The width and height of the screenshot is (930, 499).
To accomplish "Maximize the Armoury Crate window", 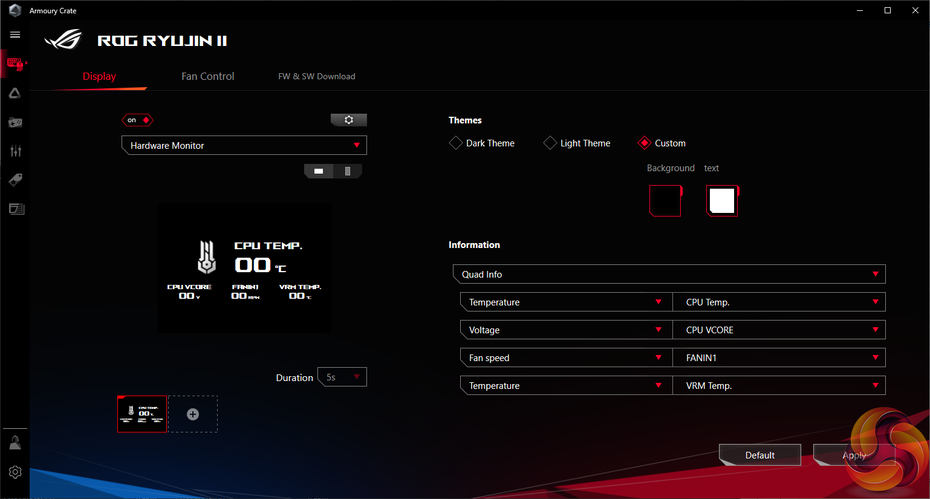I will click(888, 10).
